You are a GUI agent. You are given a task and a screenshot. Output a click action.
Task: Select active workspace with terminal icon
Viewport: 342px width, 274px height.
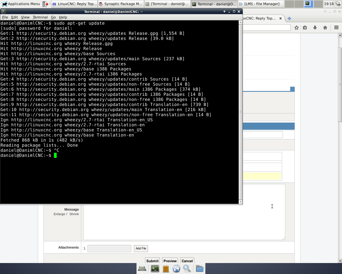click(x=308, y=4)
